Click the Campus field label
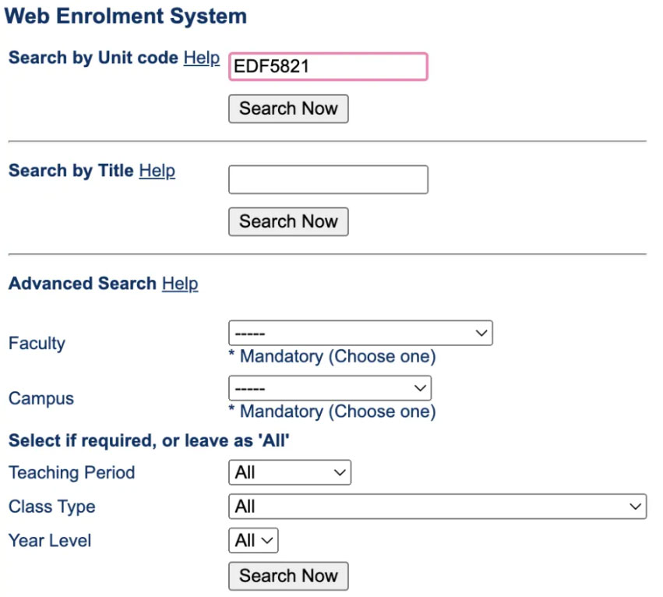 click(x=41, y=398)
